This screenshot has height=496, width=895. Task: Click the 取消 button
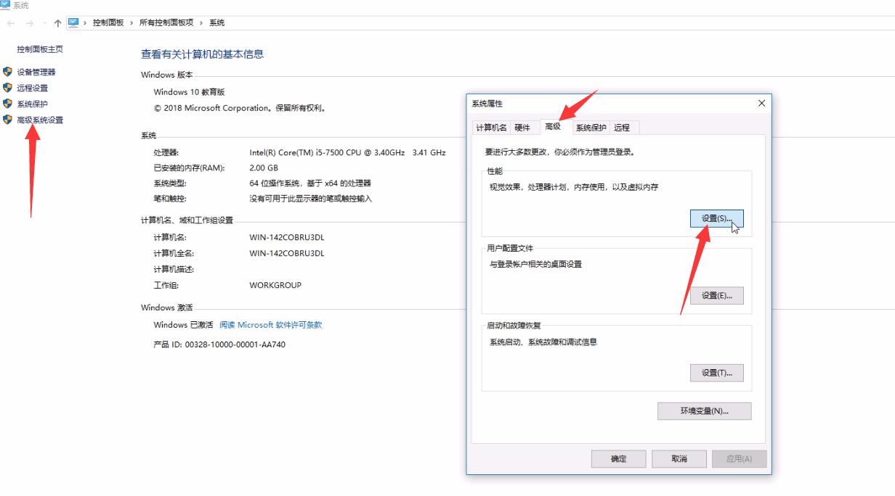coord(679,458)
